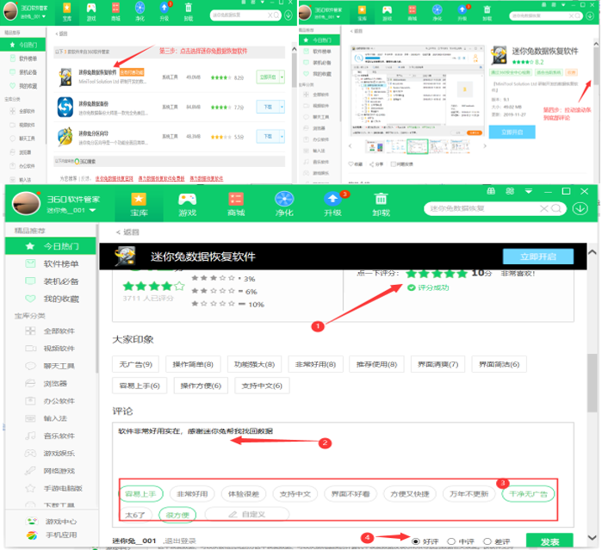Click scroll-down chevron at bottom right of front window

592,537
